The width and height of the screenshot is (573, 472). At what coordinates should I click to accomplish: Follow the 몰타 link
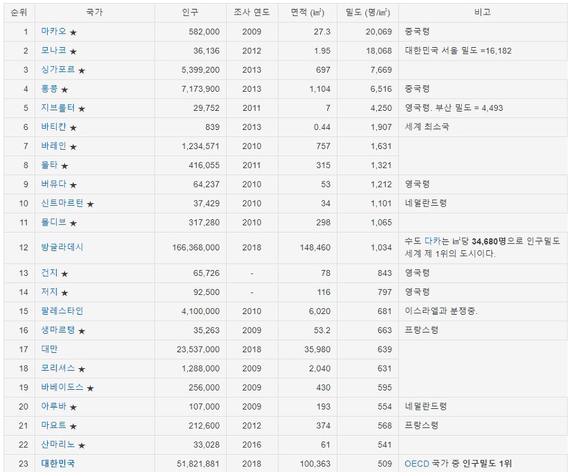click(x=49, y=165)
